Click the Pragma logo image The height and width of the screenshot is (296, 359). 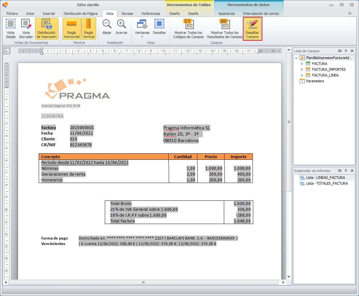tap(77, 89)
